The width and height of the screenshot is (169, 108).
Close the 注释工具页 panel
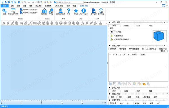(167, 88)
